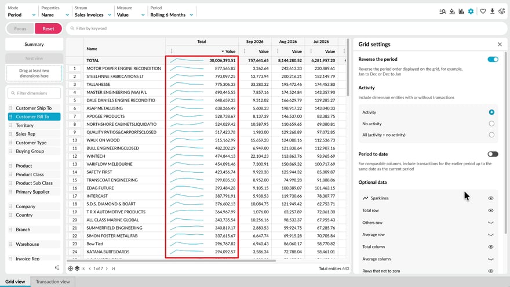Image resolution: width=510 pixels, height=287 pixels.
Task: Select the Country dimension
Action: (x=34, y=215)
